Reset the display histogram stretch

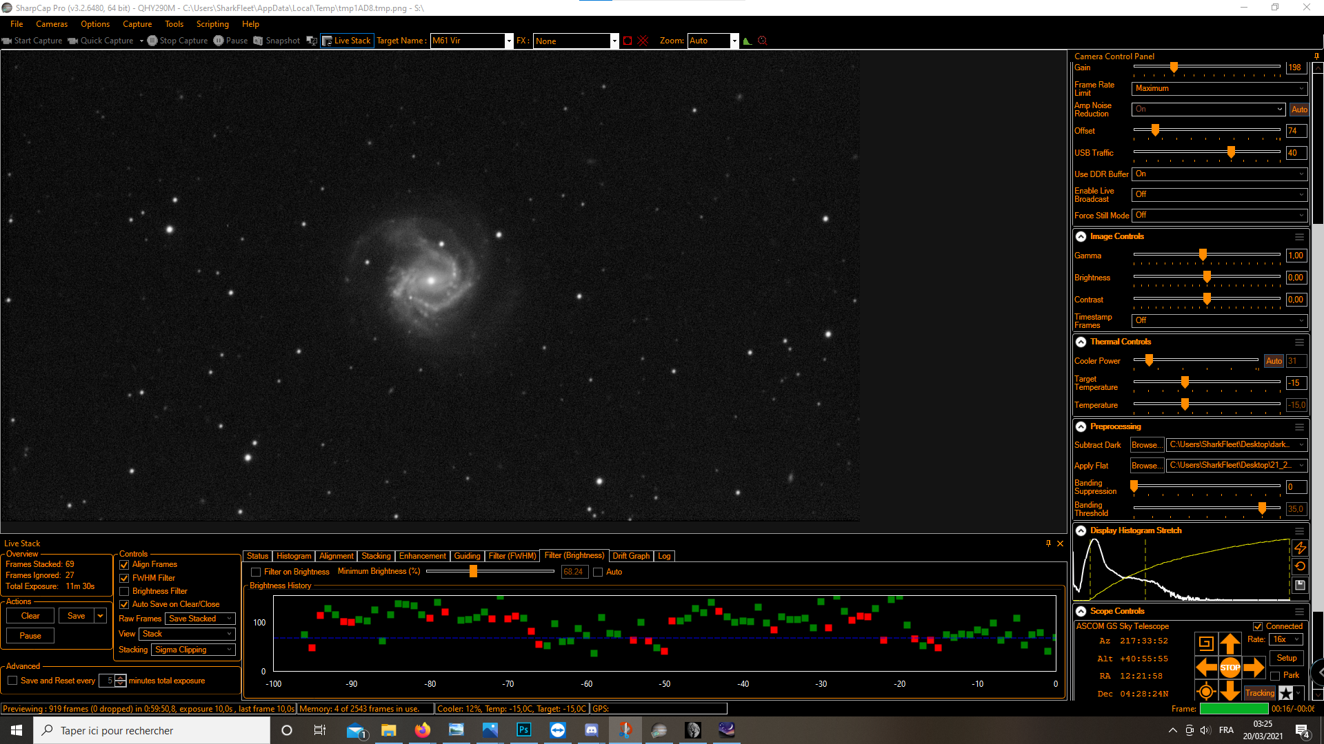pyautogui.click(x=1300, y=566)
